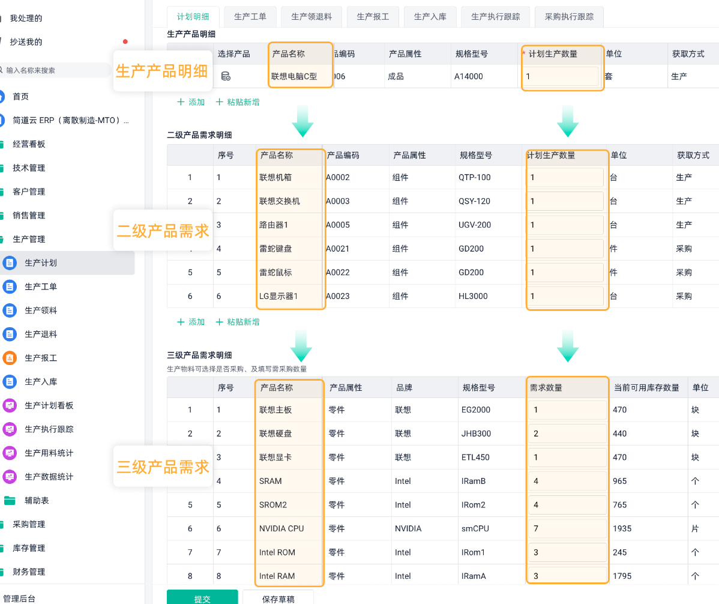Viewport: 719px width, 604px height.
Task: Edit 需求数量 for 联想主板
Action: tap(567, 410)
